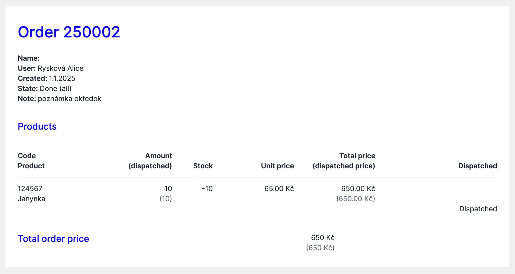This screenshot has height=274, width=515.
Task: Click the bracketed dispatched price (650.00 Kč)
Action: [x=356, y=199]
